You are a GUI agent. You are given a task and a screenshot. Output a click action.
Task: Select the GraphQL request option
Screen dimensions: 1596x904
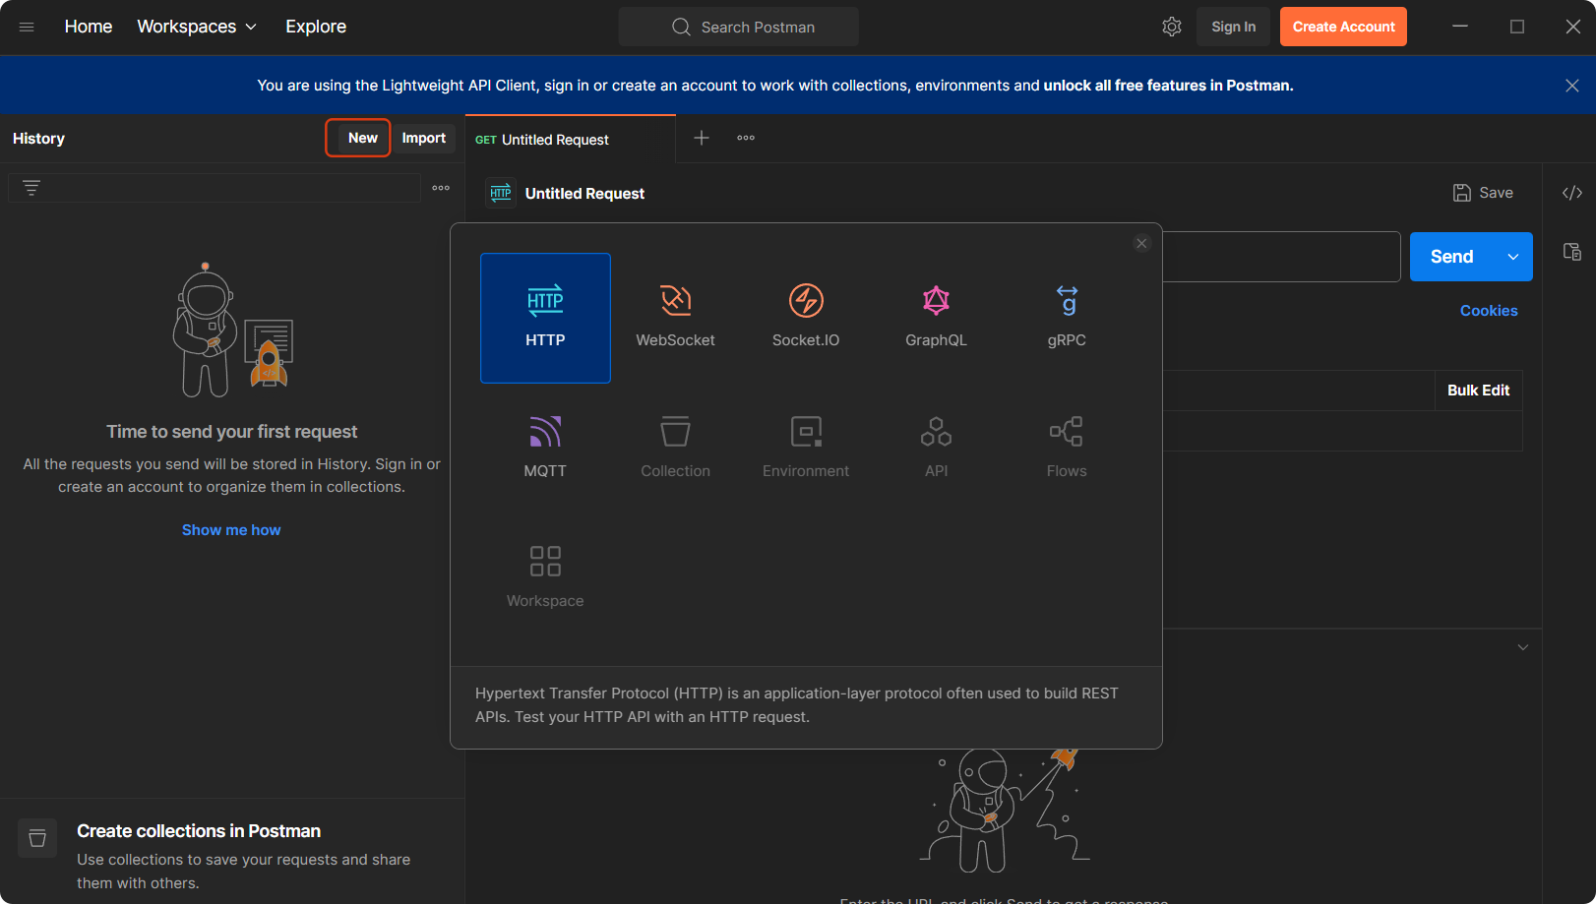[936, 318]
